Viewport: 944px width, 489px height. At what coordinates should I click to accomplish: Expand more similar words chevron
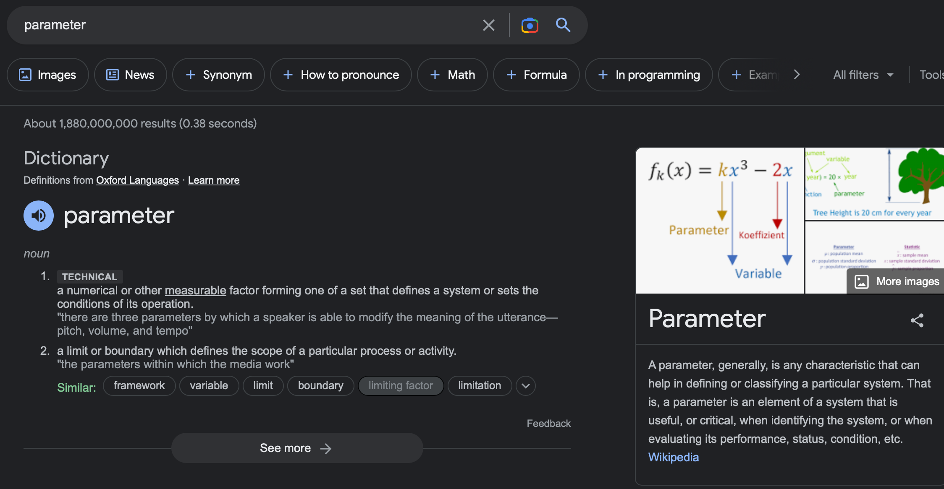click(526, 386)
